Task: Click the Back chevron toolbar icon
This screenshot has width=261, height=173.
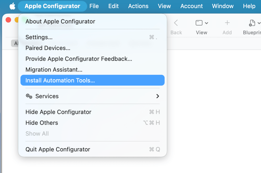Action: 176,23
